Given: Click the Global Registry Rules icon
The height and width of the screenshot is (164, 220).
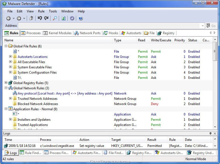Looking at the screenshot, I should 10,83.
